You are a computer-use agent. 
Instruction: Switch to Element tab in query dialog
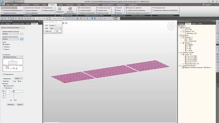point(52,25)
